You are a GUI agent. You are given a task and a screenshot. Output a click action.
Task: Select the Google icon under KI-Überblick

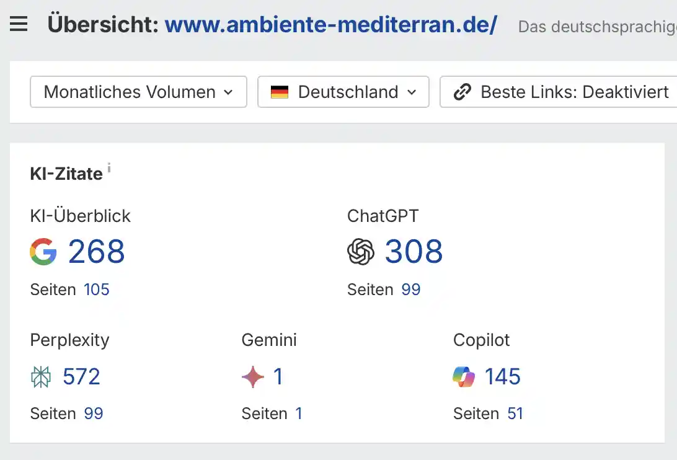tap(43, 251)
